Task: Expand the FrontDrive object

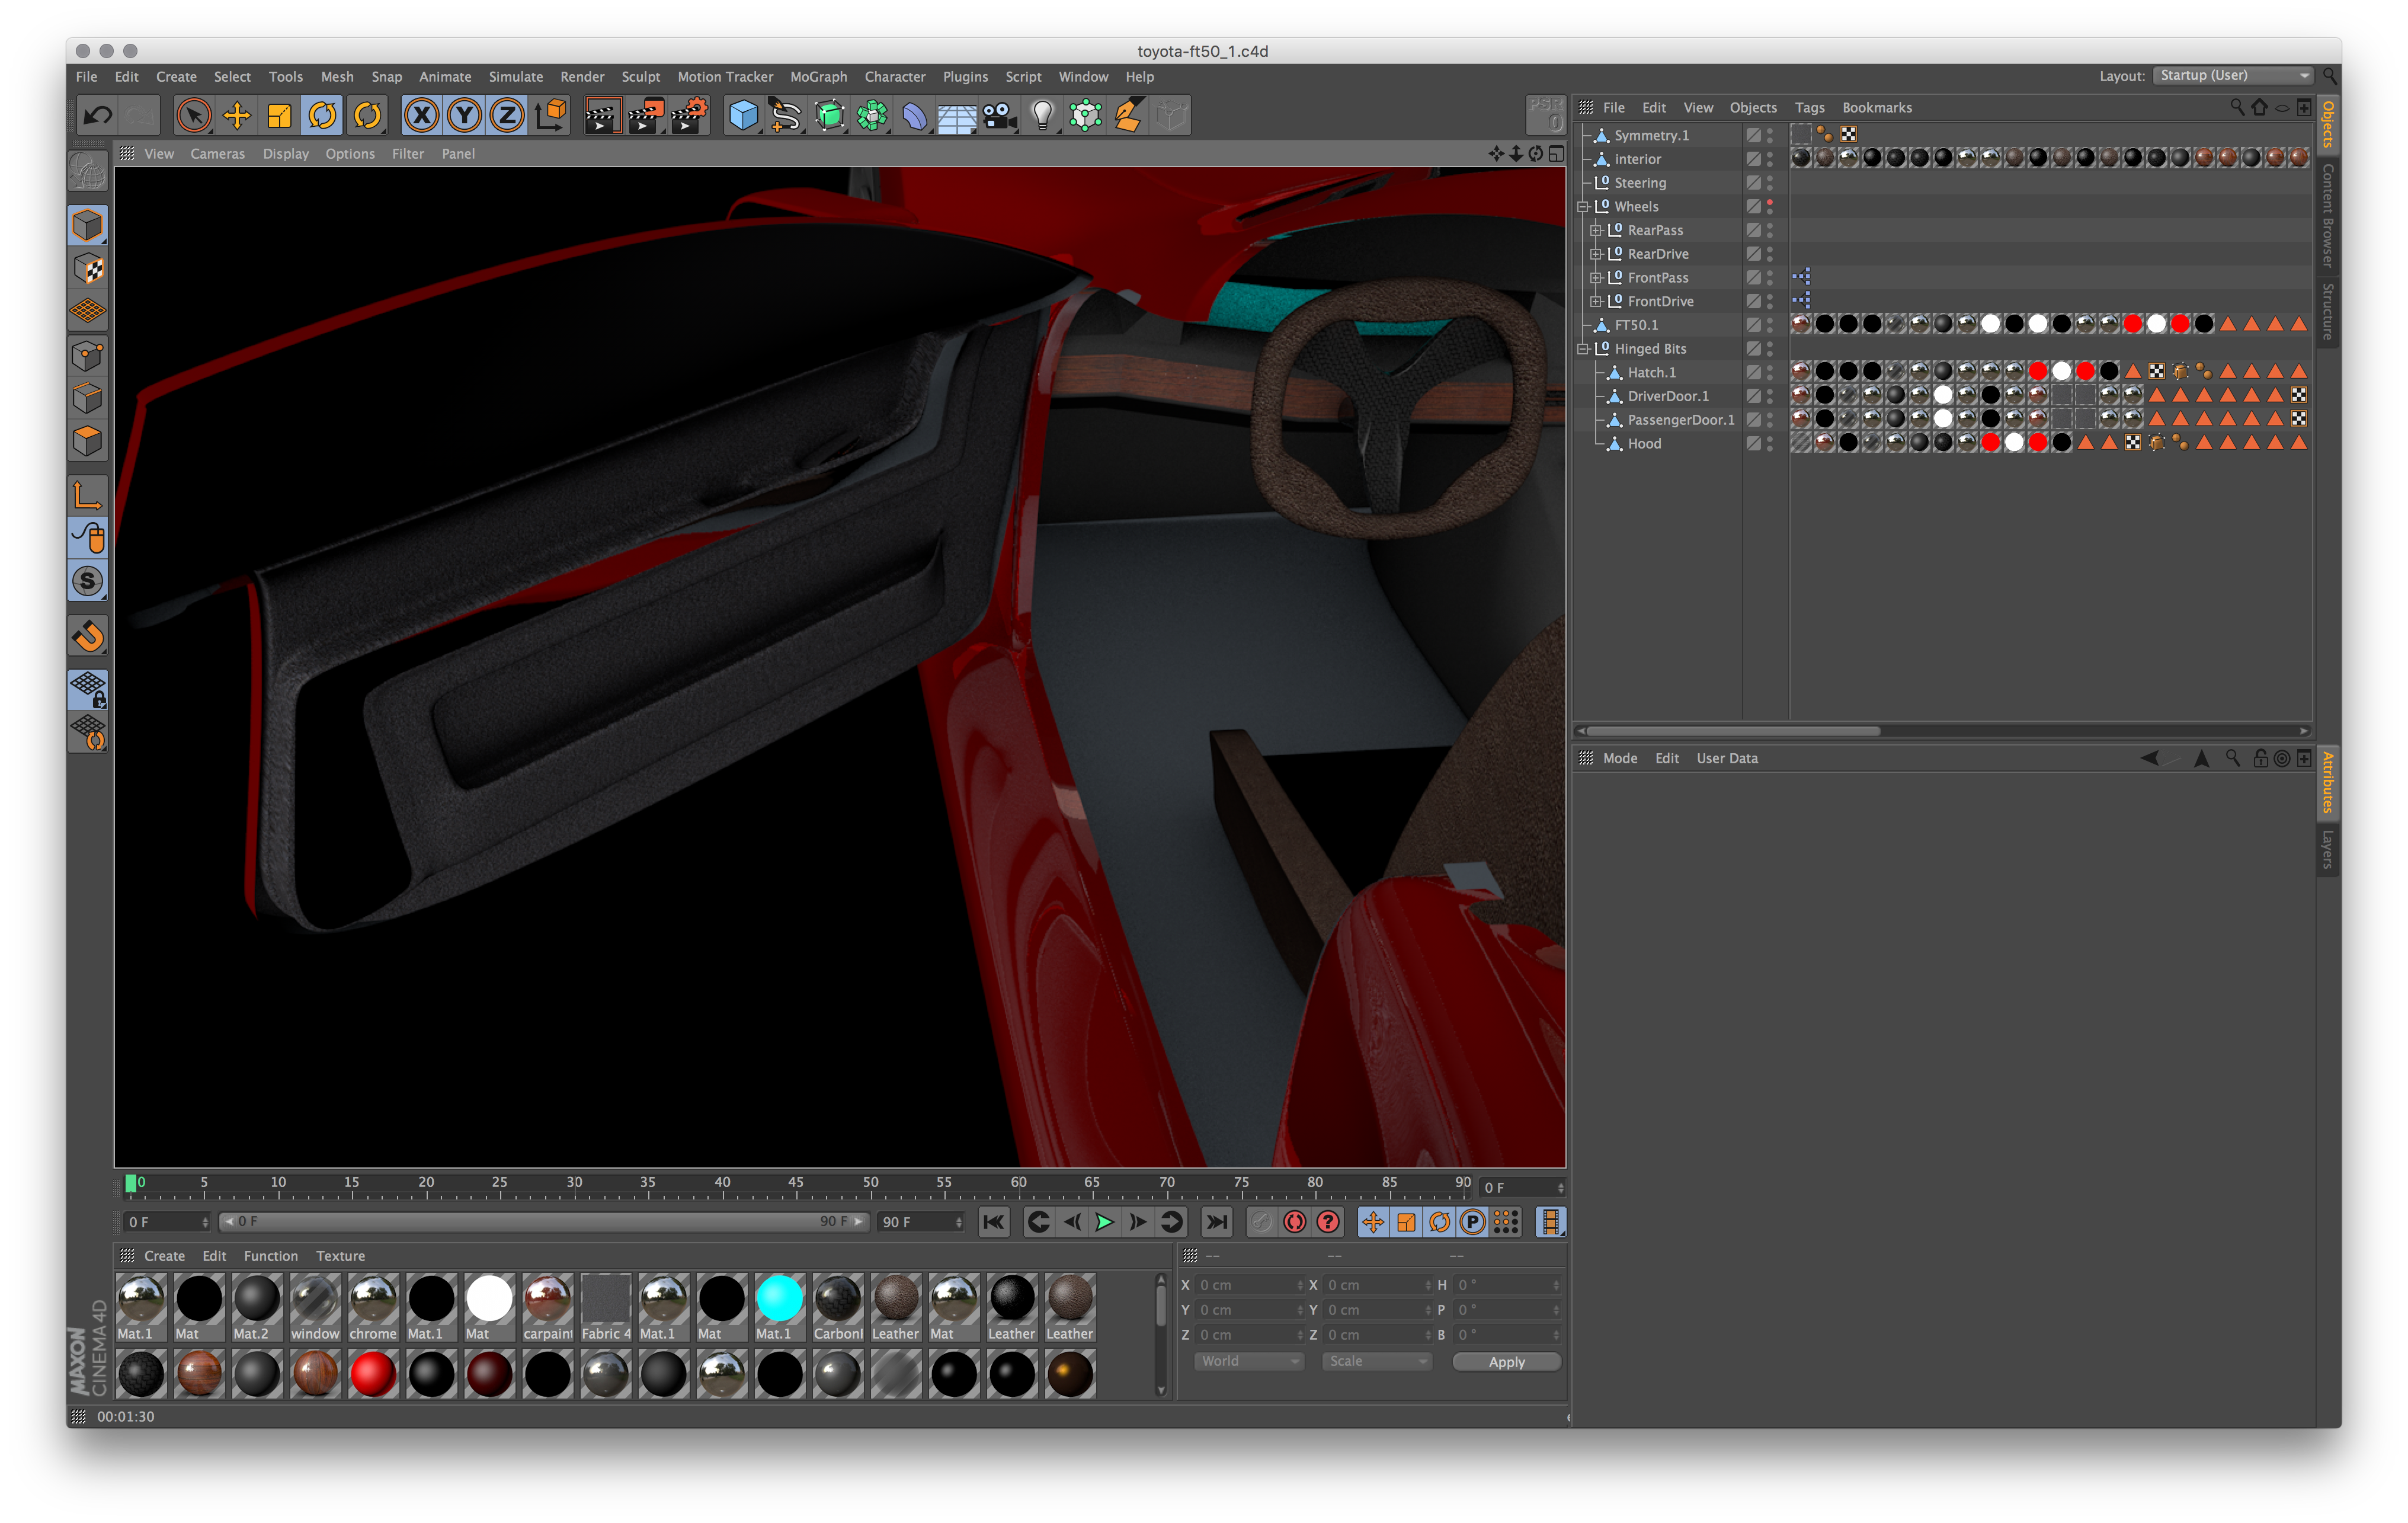Action: point(1596,302)
